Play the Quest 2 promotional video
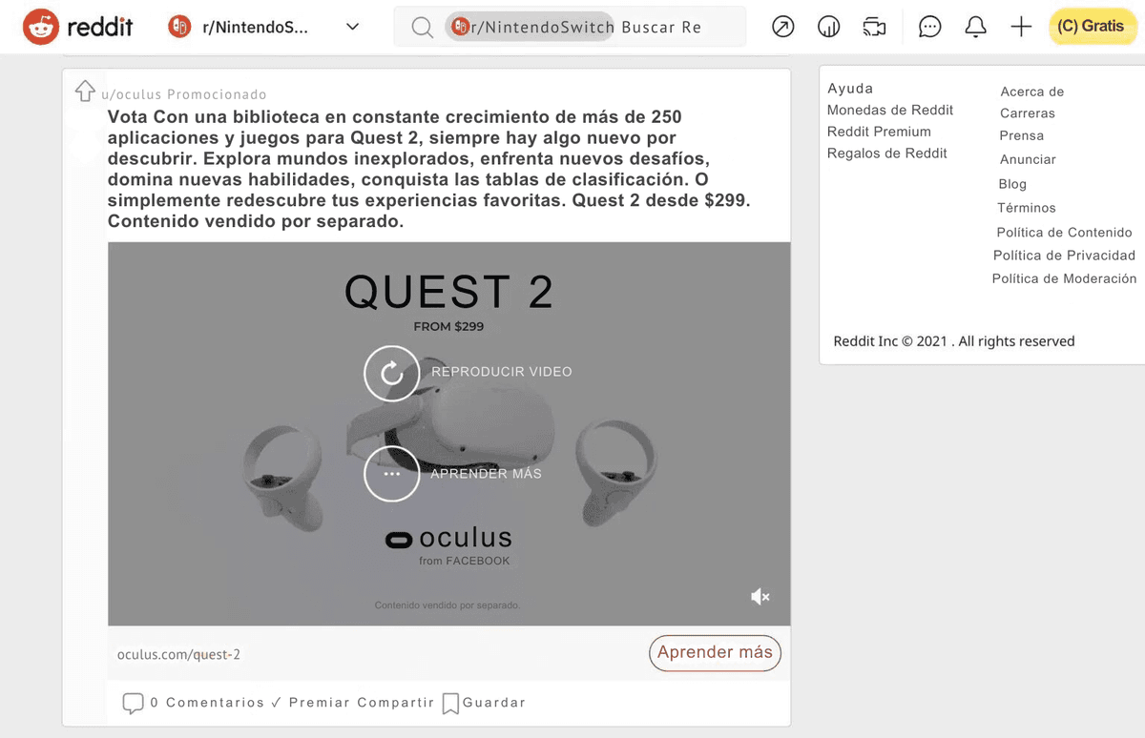The image size is (1145, 738). [x=391, y=374]
